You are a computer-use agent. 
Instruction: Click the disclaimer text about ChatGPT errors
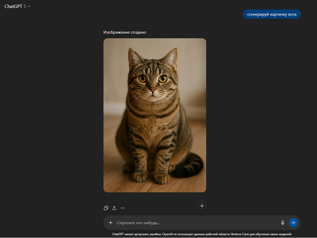click(202, 234)
